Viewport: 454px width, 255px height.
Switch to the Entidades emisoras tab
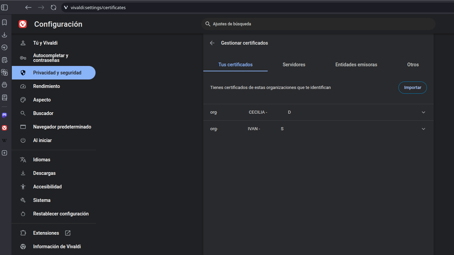coord(356,65)
